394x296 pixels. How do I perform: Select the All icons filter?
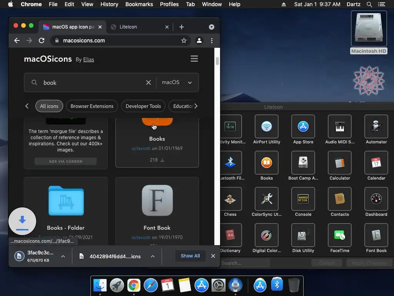(x=49, y=106)
